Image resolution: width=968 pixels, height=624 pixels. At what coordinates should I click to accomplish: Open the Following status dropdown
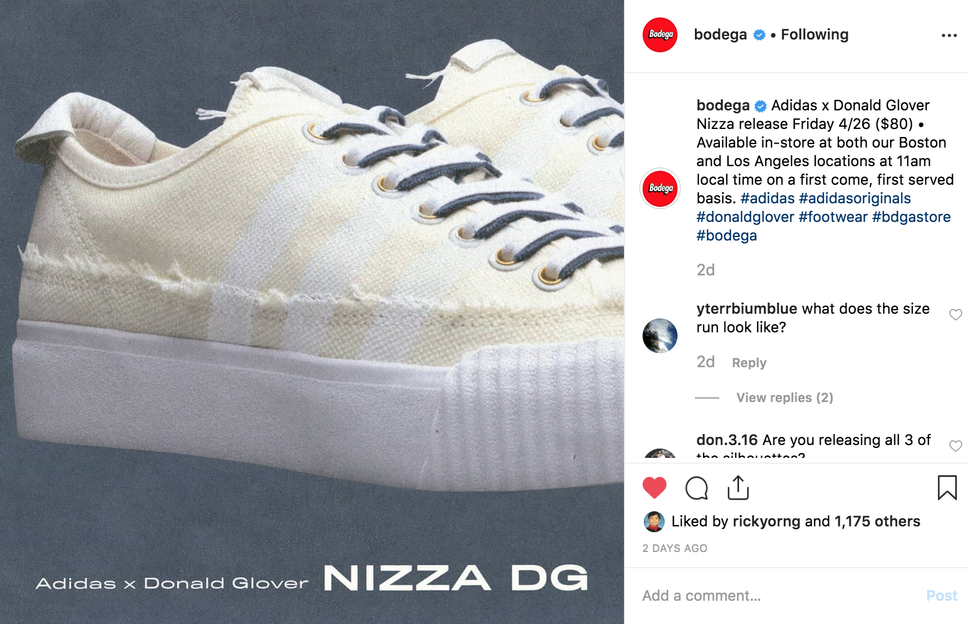815,34
